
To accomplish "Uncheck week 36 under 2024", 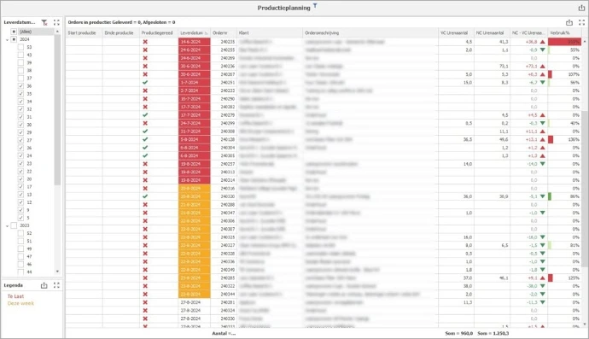I will click(20, 86).
